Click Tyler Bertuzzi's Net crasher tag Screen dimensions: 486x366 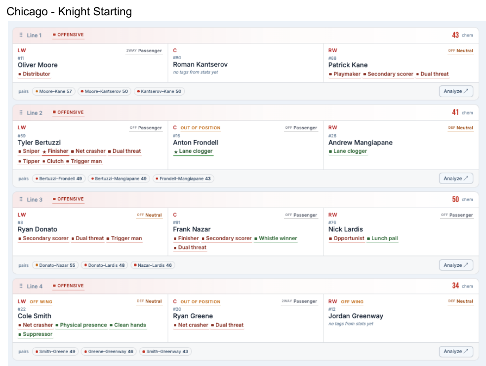[88, 151]
